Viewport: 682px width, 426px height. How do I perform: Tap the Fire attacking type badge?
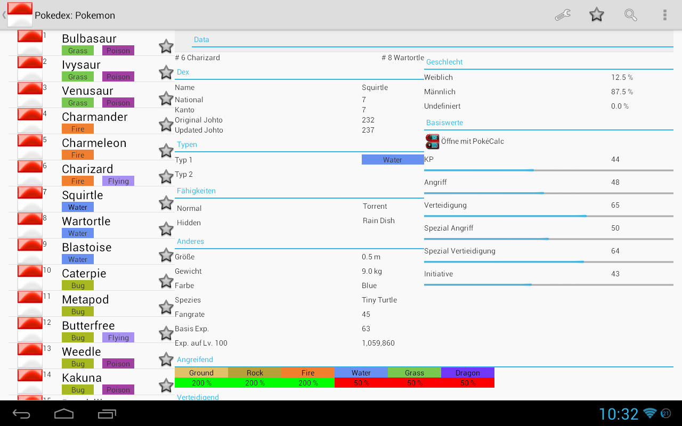pos(308,373)
